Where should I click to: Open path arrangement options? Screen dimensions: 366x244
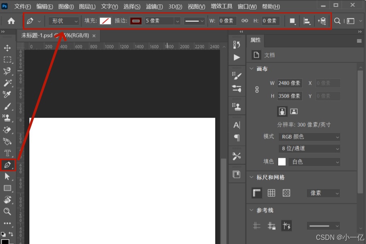[x=322, y=21]
